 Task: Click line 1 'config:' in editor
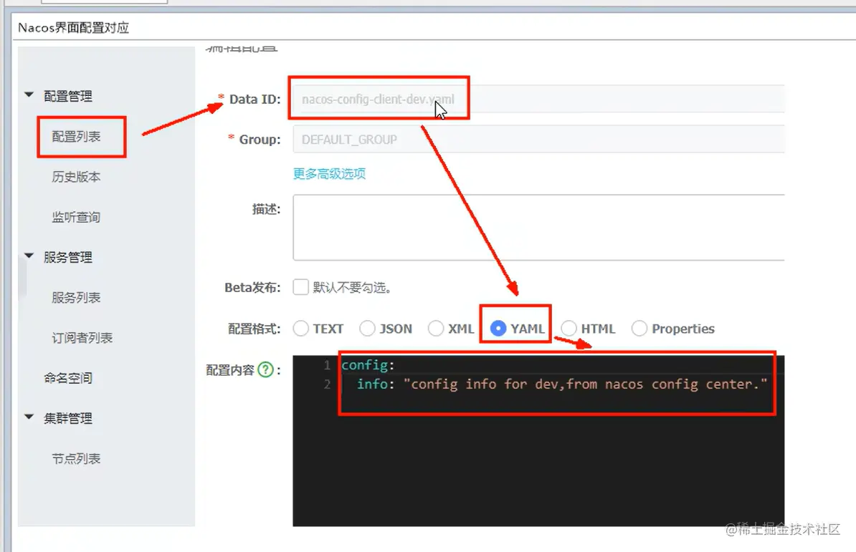[x=368, y=364]
